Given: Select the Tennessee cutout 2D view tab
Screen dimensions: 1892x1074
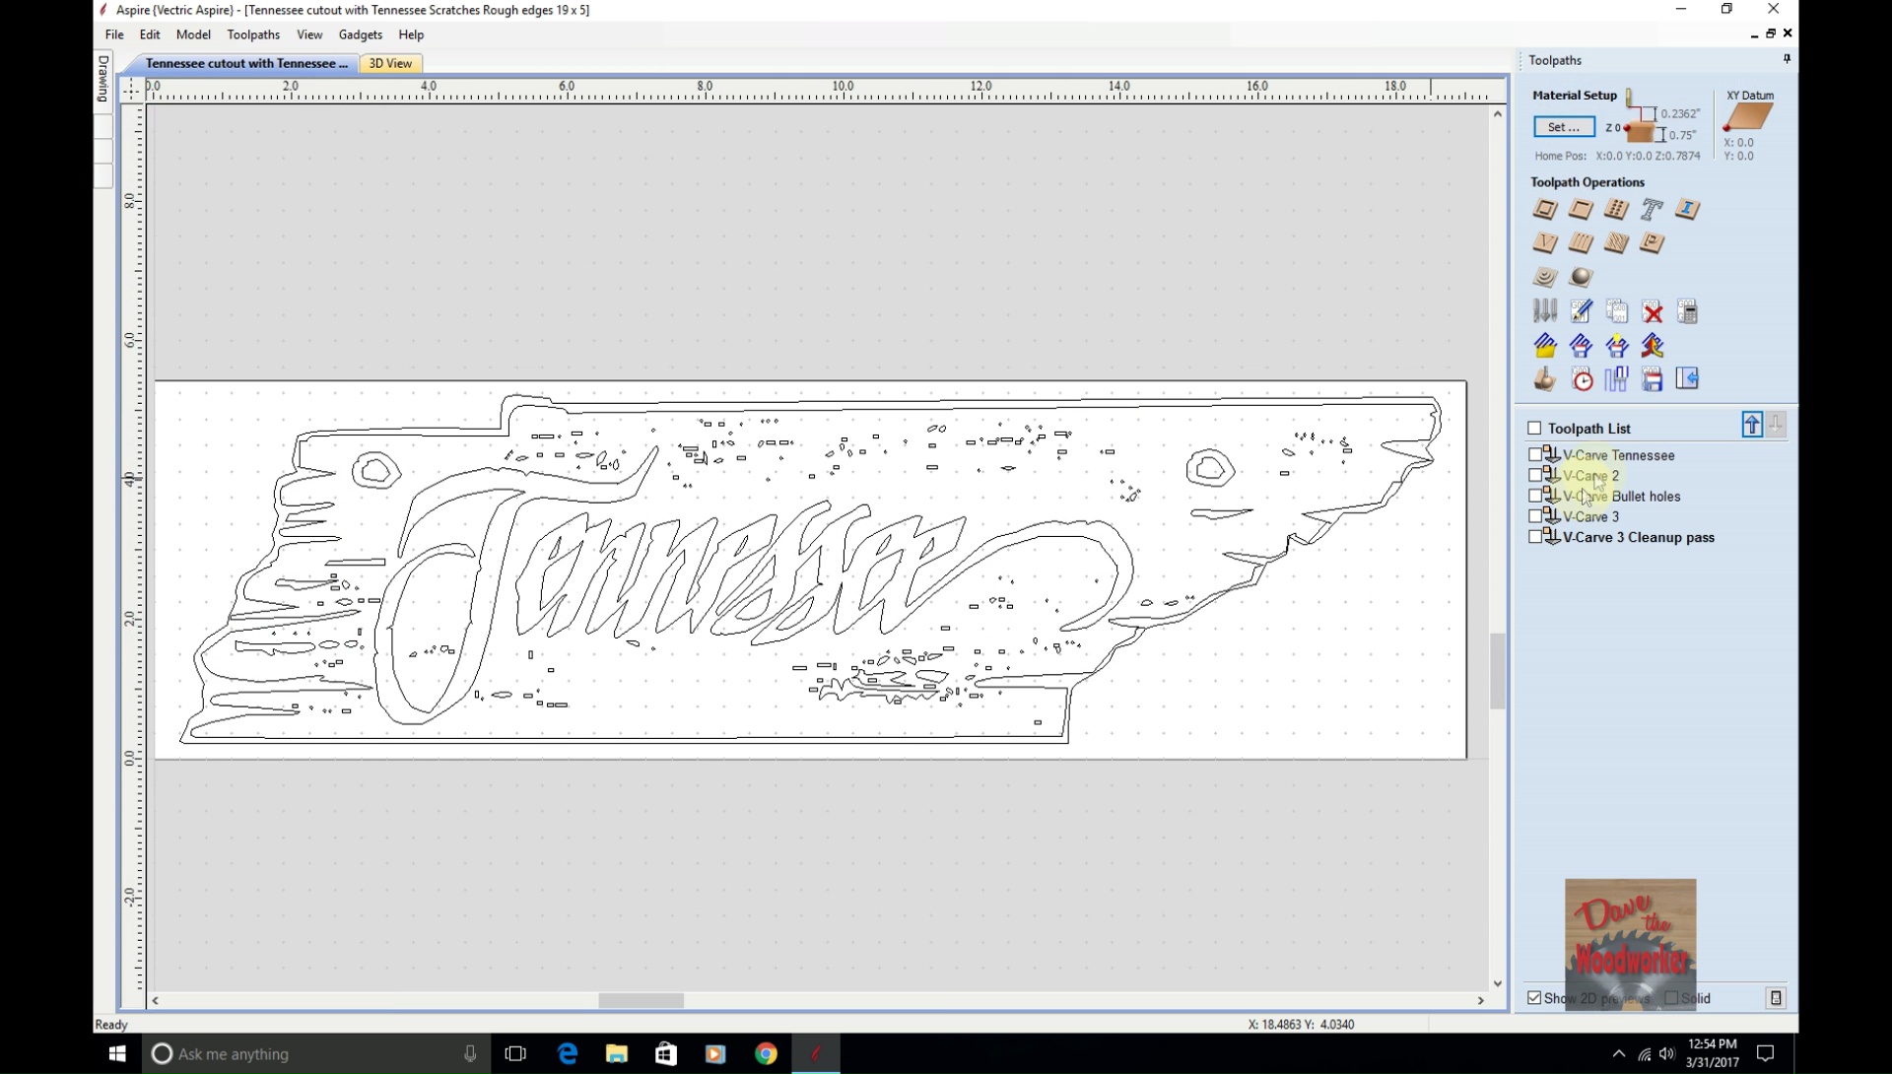Looking at the screenshot, I should (244, 63).
